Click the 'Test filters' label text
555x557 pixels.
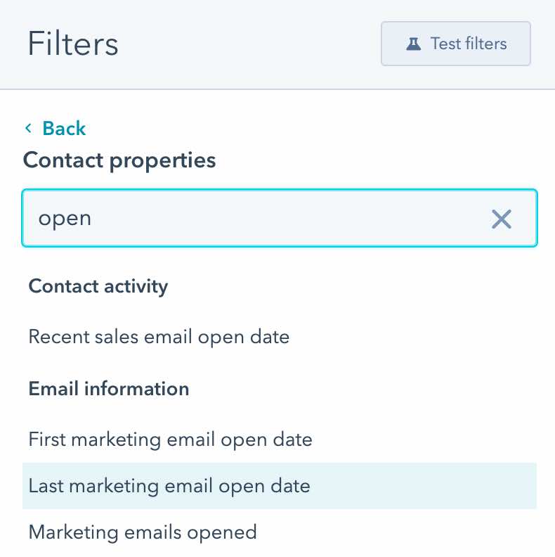[468, 44]
